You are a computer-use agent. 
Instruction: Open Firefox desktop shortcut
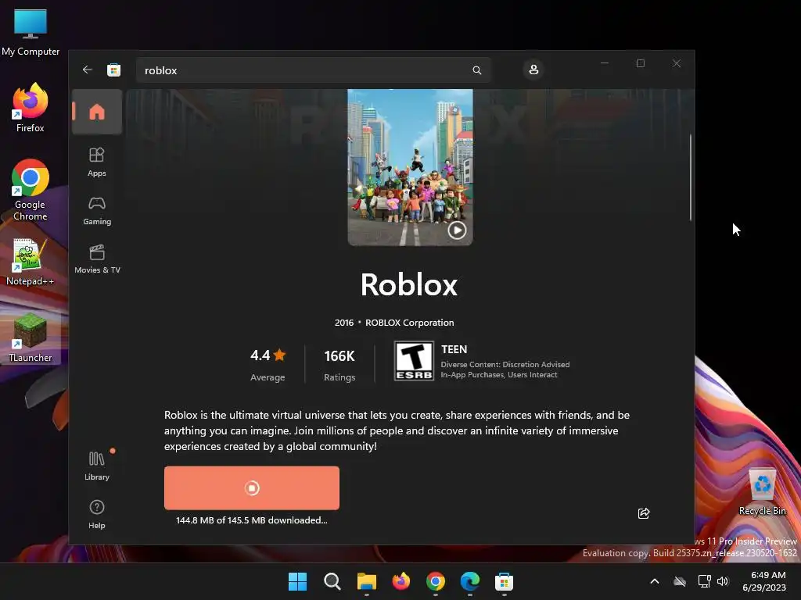[31, 108]
